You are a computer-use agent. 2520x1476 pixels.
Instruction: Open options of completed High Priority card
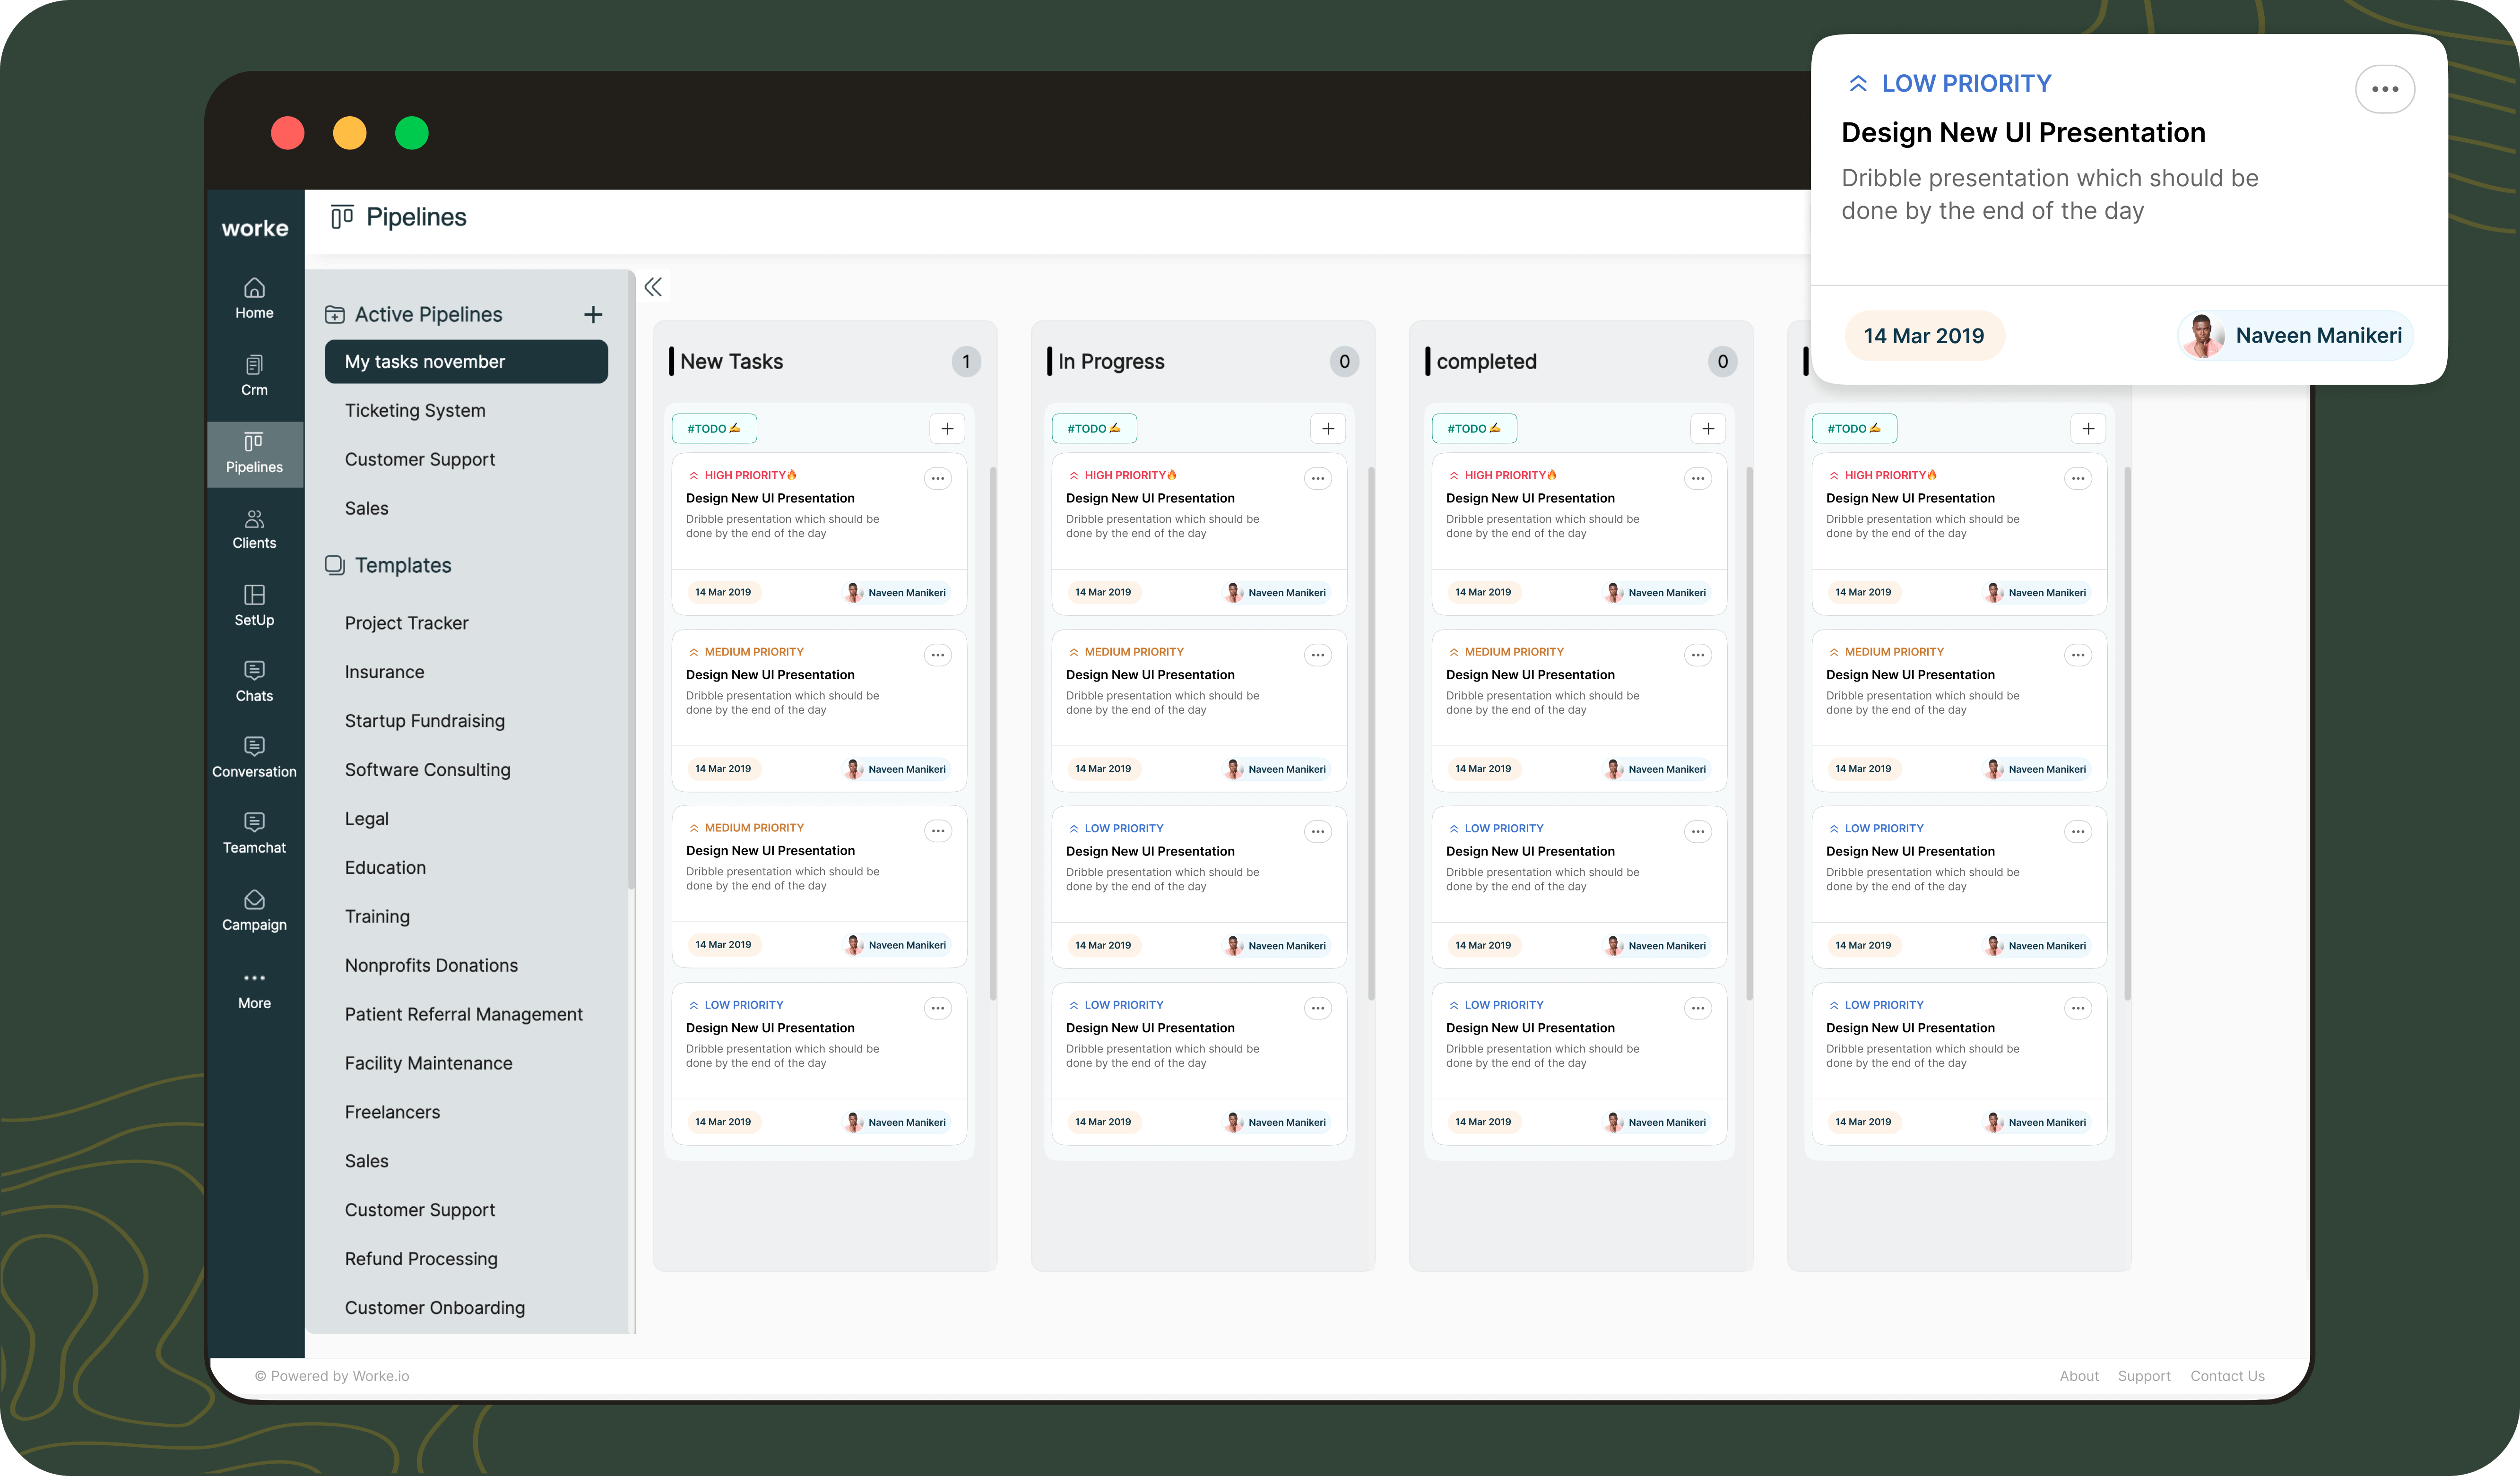click(x=1697, y=478)
